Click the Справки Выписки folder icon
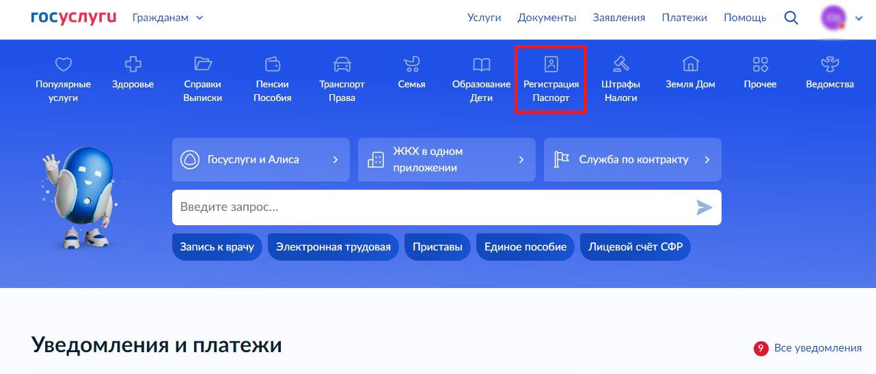Image resolution: width=876 pixels, height=374 pixels. tap(203, 64)
